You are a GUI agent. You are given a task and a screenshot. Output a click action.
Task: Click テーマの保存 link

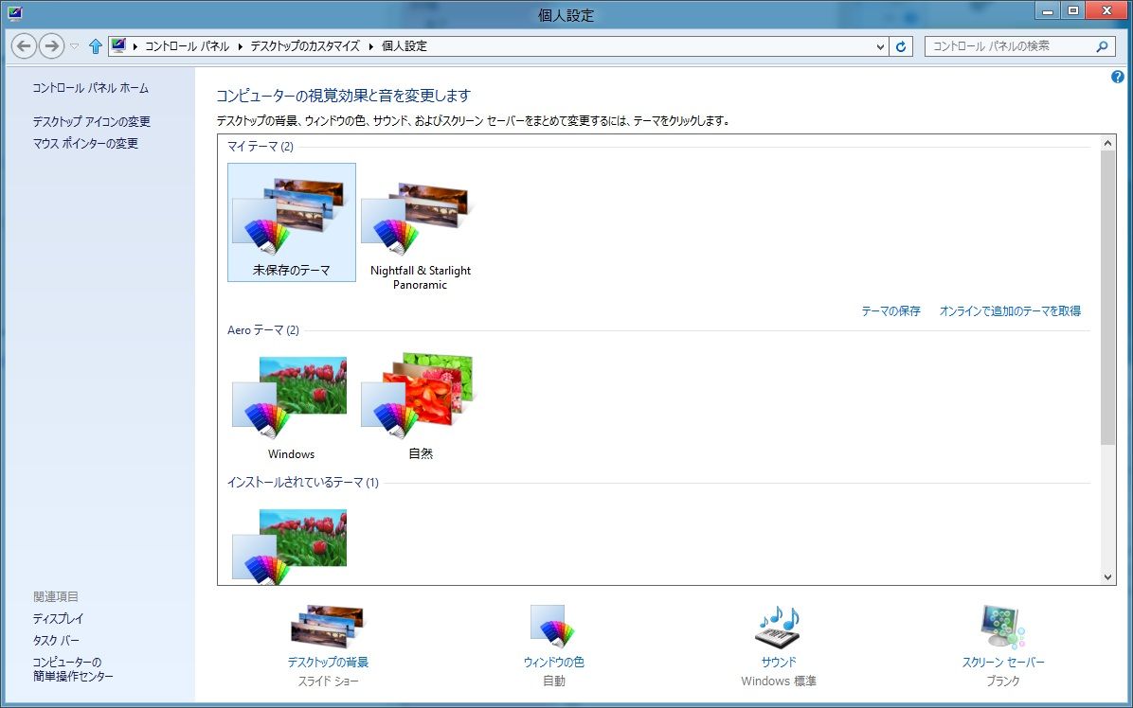coord(890,311)
